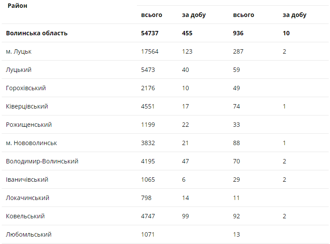Select the "Ковельський" district row label
330x244 pixels.
point(25,216)
